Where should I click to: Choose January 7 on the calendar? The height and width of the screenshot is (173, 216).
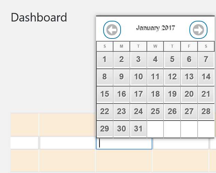206,60
